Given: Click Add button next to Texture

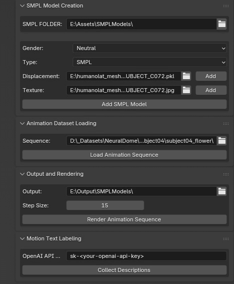Looking at the screenshot, I should pyautogui.click(x=211, y=90).
